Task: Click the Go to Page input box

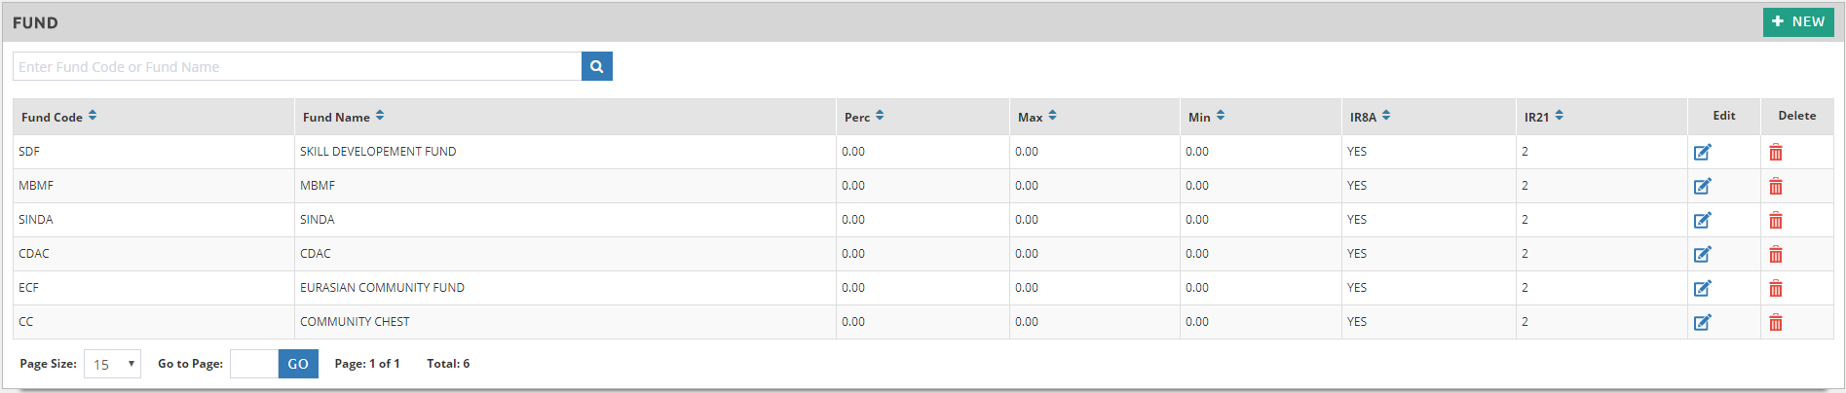Action: pyautogui.click(x=254, y=364)
